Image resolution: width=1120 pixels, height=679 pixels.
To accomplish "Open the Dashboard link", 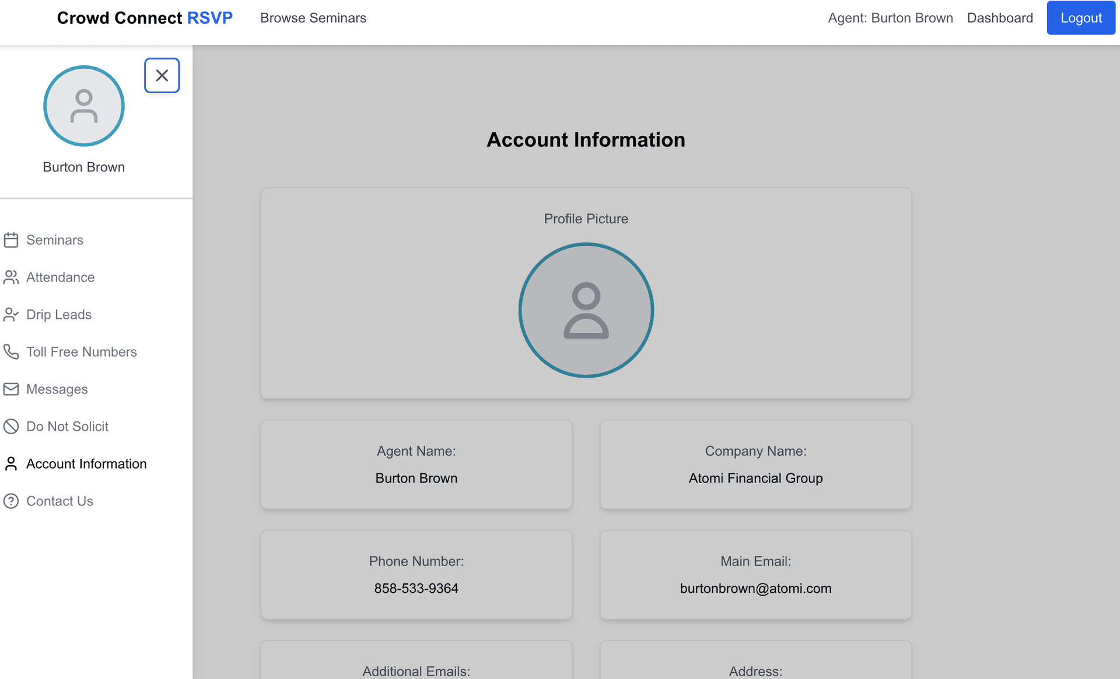I will pyautogui.click(x=1000, y=18).
